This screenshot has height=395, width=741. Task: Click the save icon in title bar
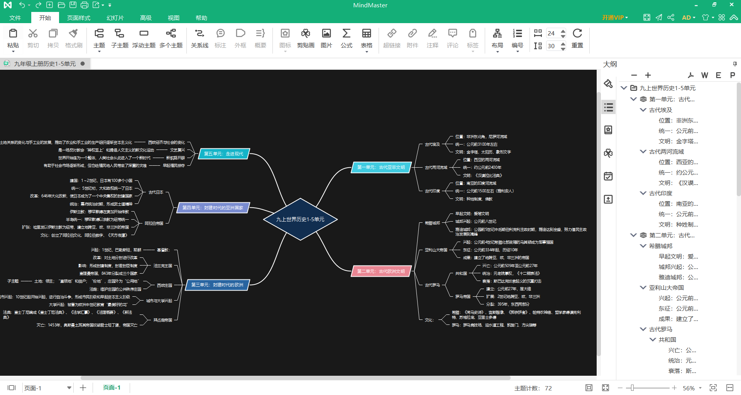pyautogui.click(x=73, y=5)
